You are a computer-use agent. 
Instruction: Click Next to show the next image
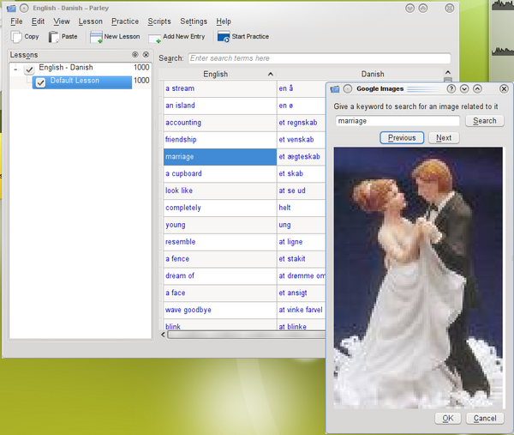pos(444,138)
